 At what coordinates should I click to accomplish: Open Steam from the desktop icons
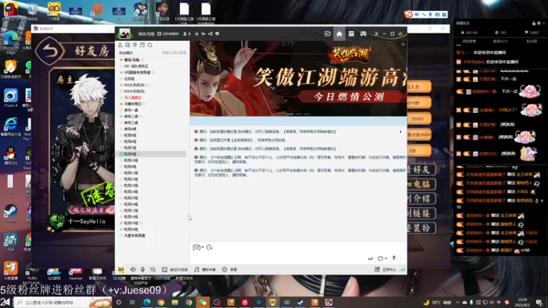[x=10, y=214]
